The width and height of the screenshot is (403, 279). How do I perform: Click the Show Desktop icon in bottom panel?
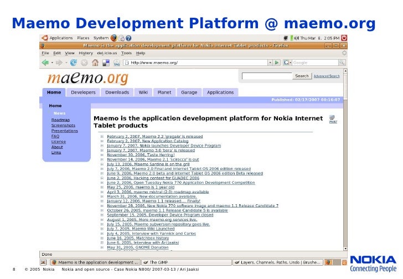pos(43,262)
